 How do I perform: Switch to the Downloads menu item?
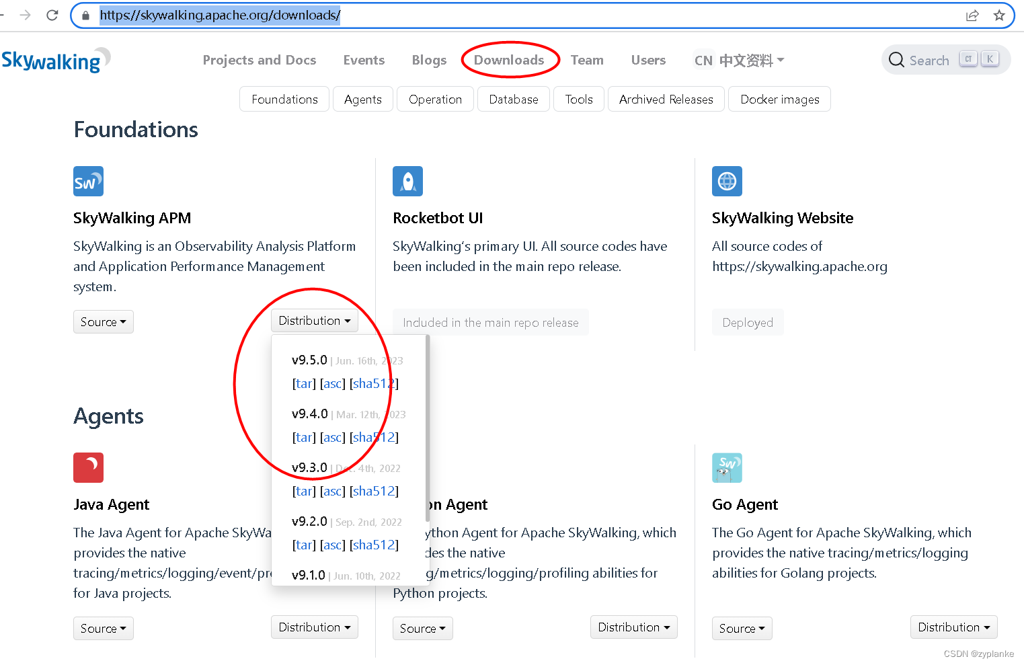[510, 60]
